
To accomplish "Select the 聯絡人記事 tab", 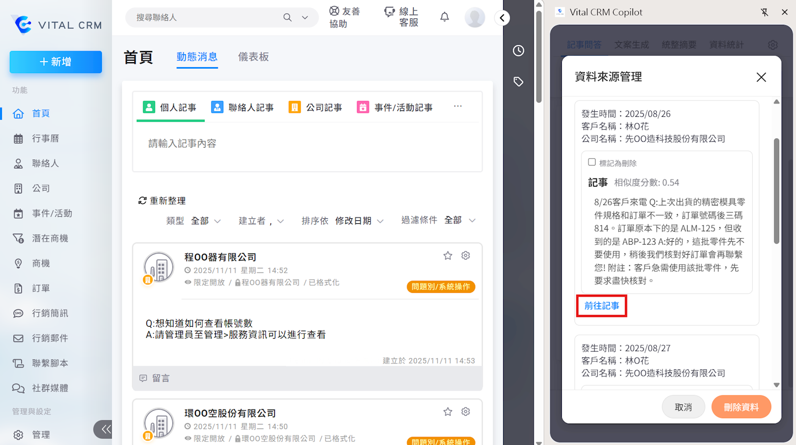I will (x=243, y=107).
